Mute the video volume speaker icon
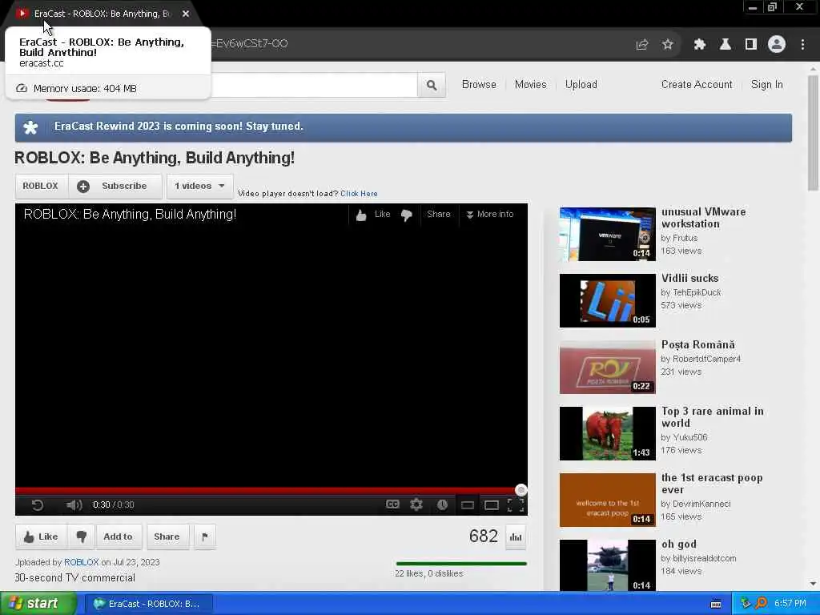The width and height of the screenshot is (820, 615). [74, 504]
